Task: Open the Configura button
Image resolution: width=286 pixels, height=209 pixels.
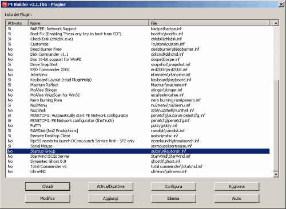Action: click(x=173, y=186)
